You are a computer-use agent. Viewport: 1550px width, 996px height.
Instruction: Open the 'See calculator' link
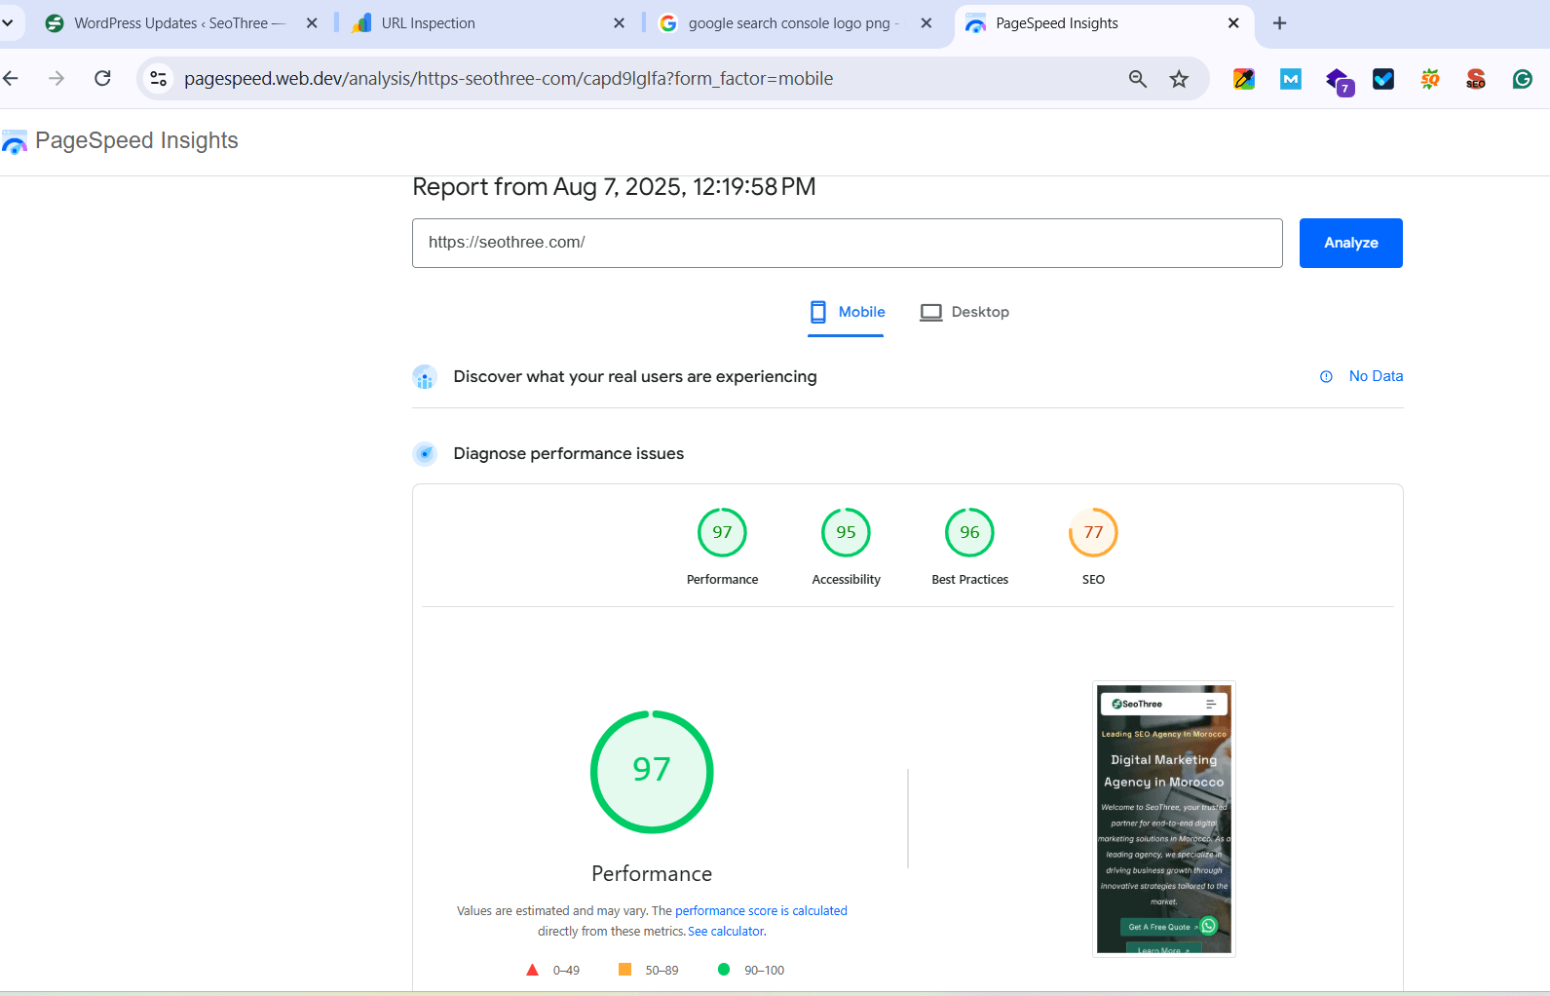(x=727, y=932)
